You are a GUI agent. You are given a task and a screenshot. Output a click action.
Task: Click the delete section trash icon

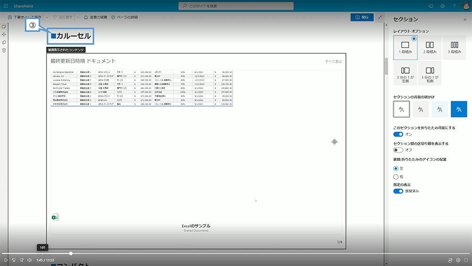tap(4, 50)
